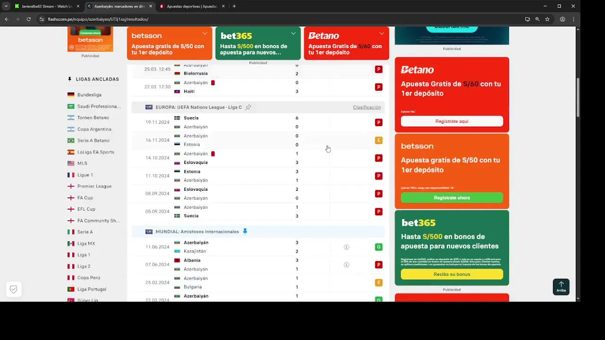Bookmark this page with the star icon
Image resolution: width=605 pixels, height=340 pixels.
(x=547, y=19)
